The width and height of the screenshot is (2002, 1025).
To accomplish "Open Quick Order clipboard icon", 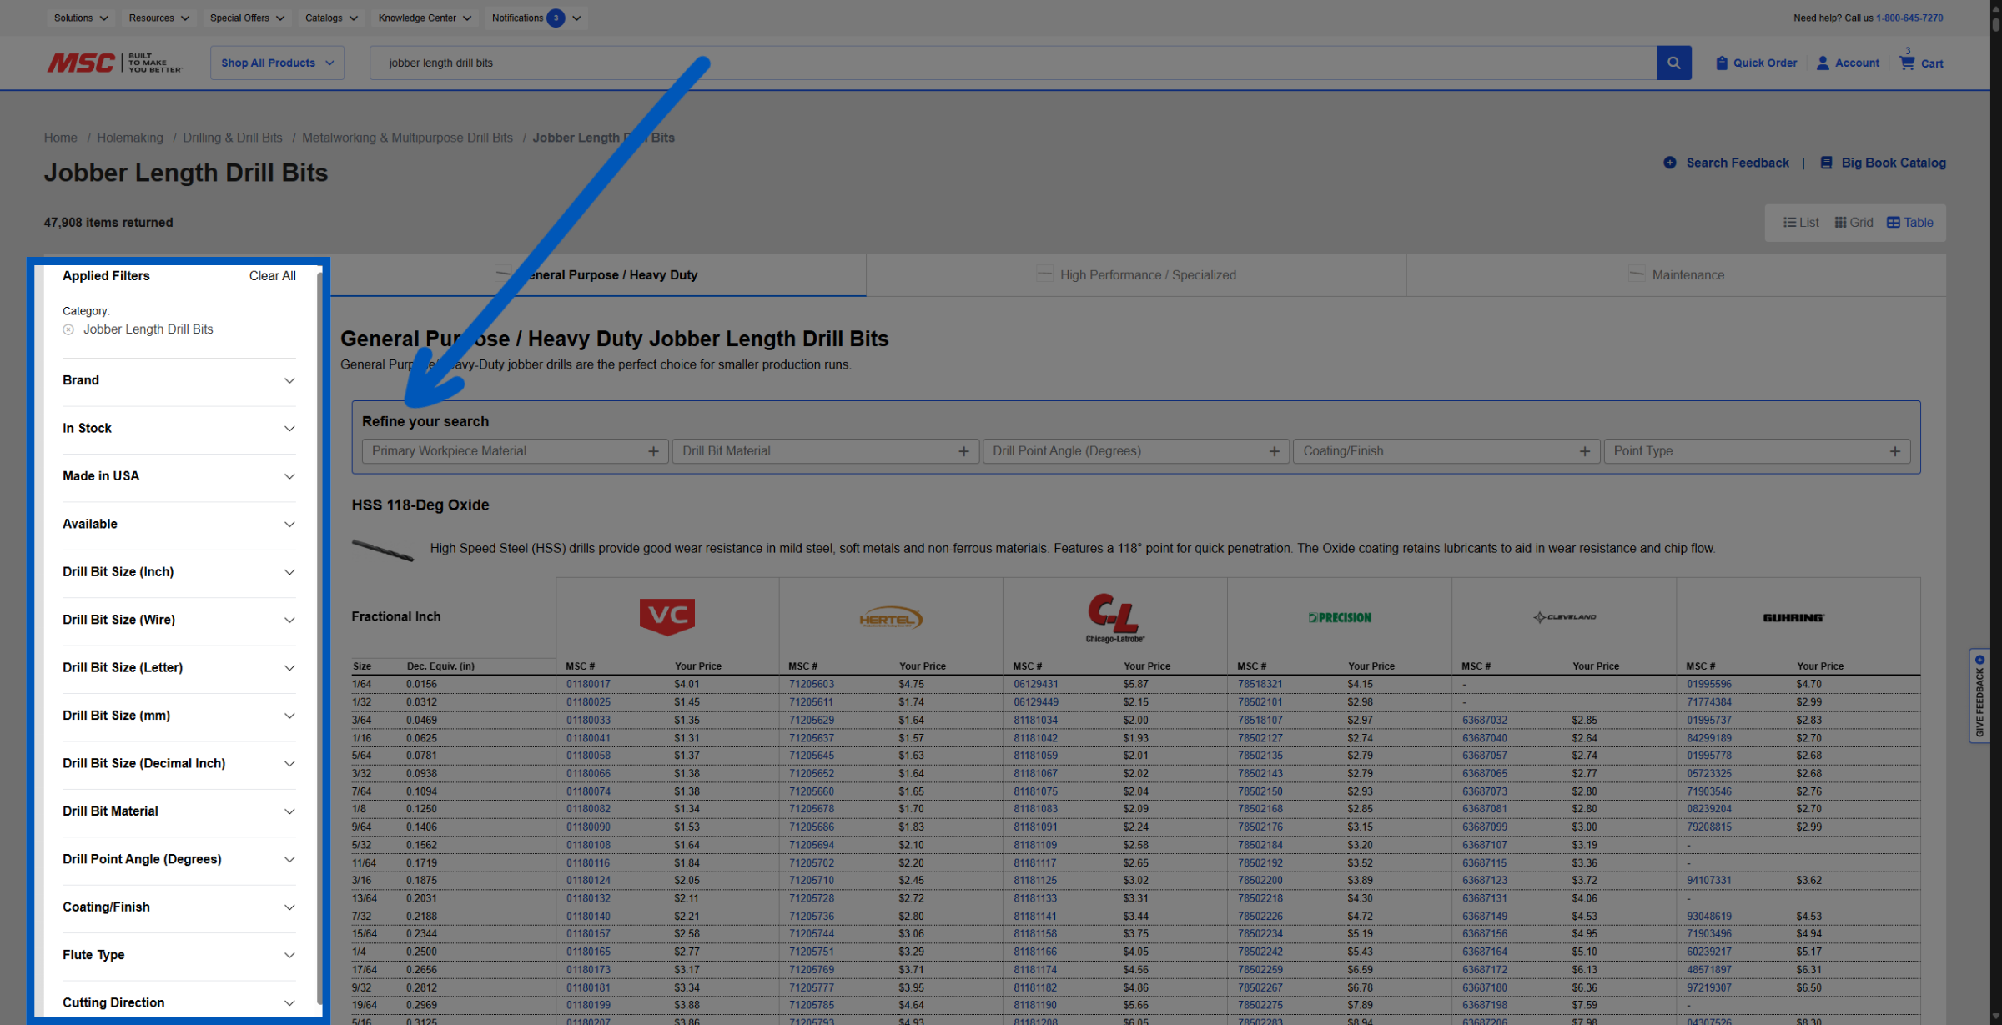I will tap(1722, 63).
